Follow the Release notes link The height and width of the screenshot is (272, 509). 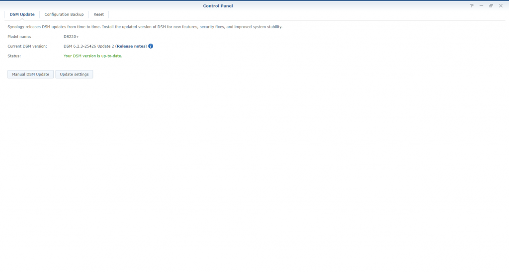coord(131,46)
